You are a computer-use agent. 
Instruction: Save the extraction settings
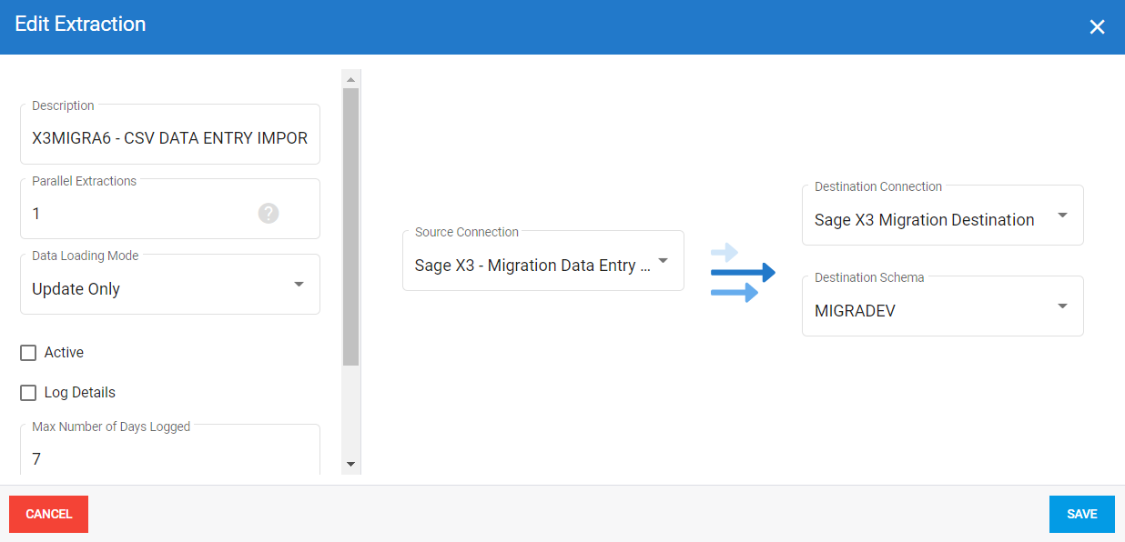point(1081,514)
